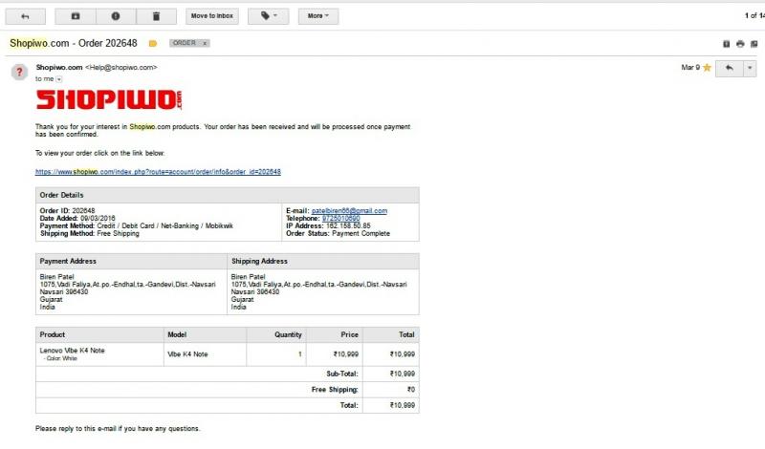
Task: Click the Shipping Address header
Action: pos(323,262)
